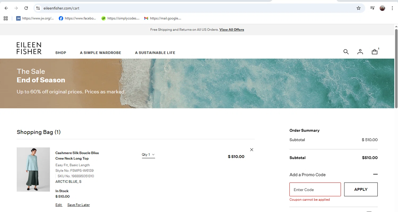398x212 pixels.
Task: Collapse the Add a Promo Code section
Action: 375,174
